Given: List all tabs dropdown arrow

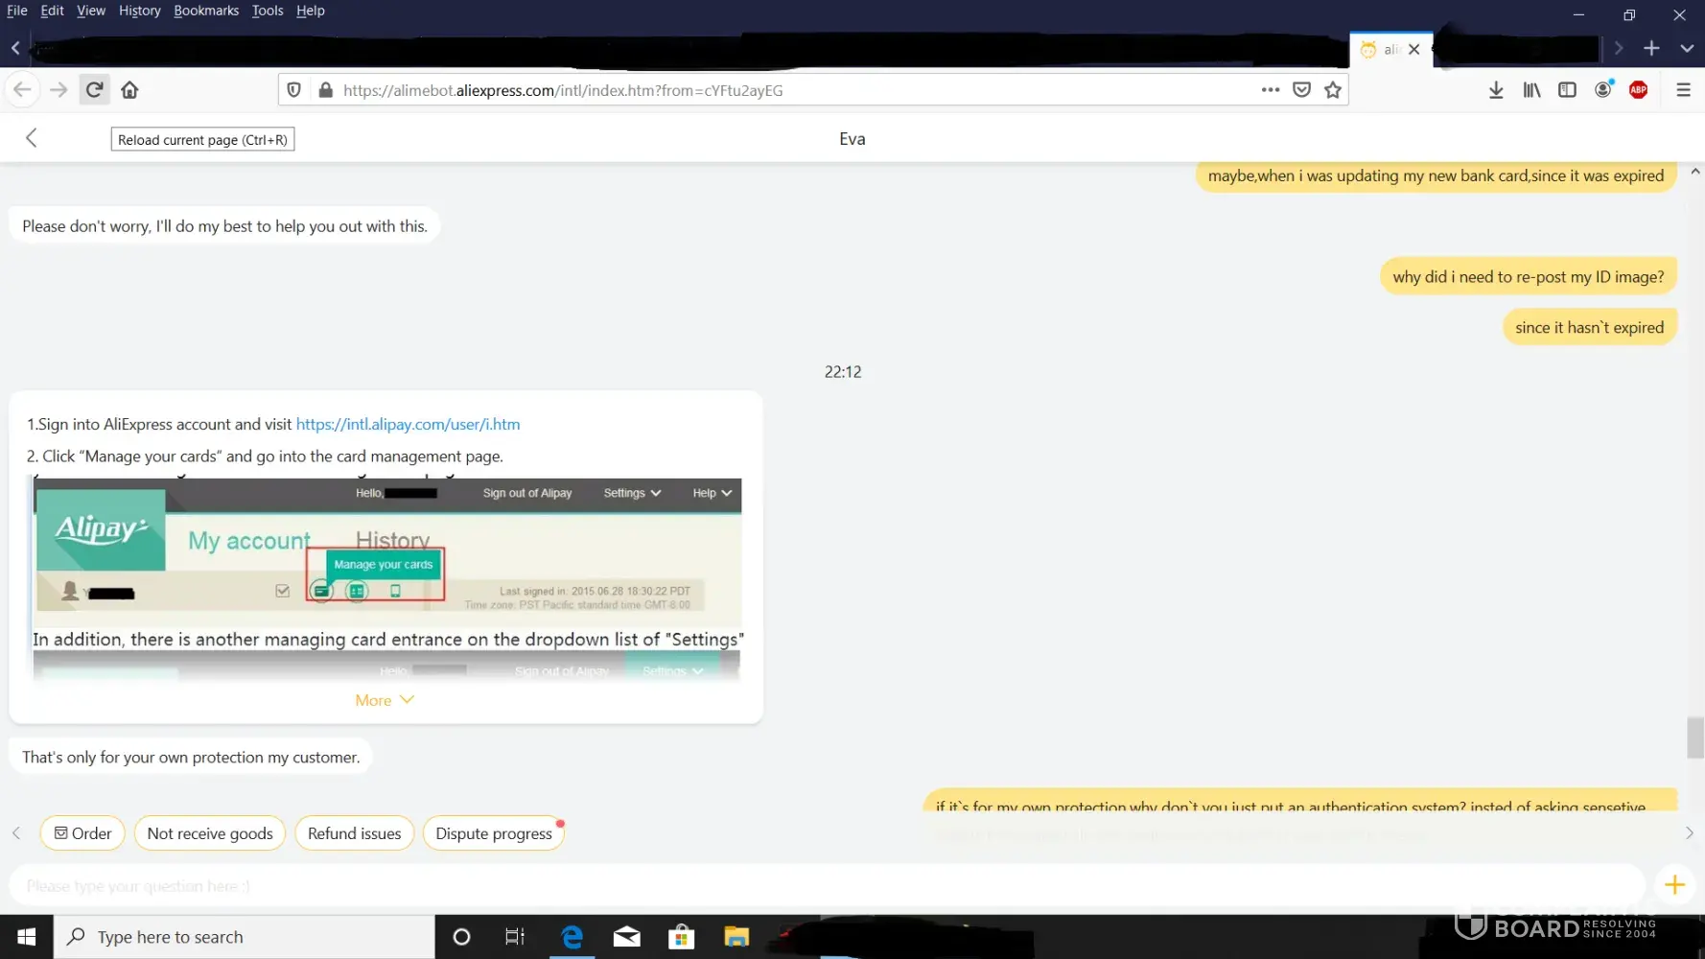Looking at the screenshot, I should coord(1687,48).
